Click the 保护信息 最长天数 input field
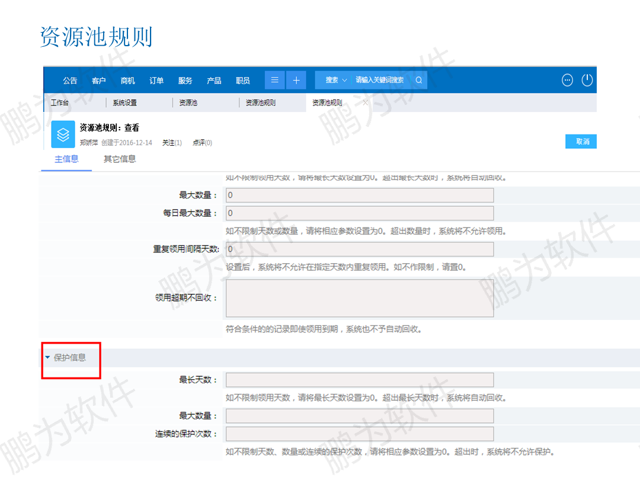 tap(360, 380)
